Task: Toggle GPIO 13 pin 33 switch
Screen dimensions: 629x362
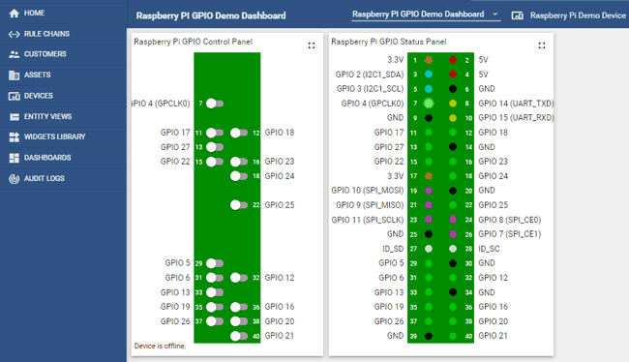Action: [215, 292]
